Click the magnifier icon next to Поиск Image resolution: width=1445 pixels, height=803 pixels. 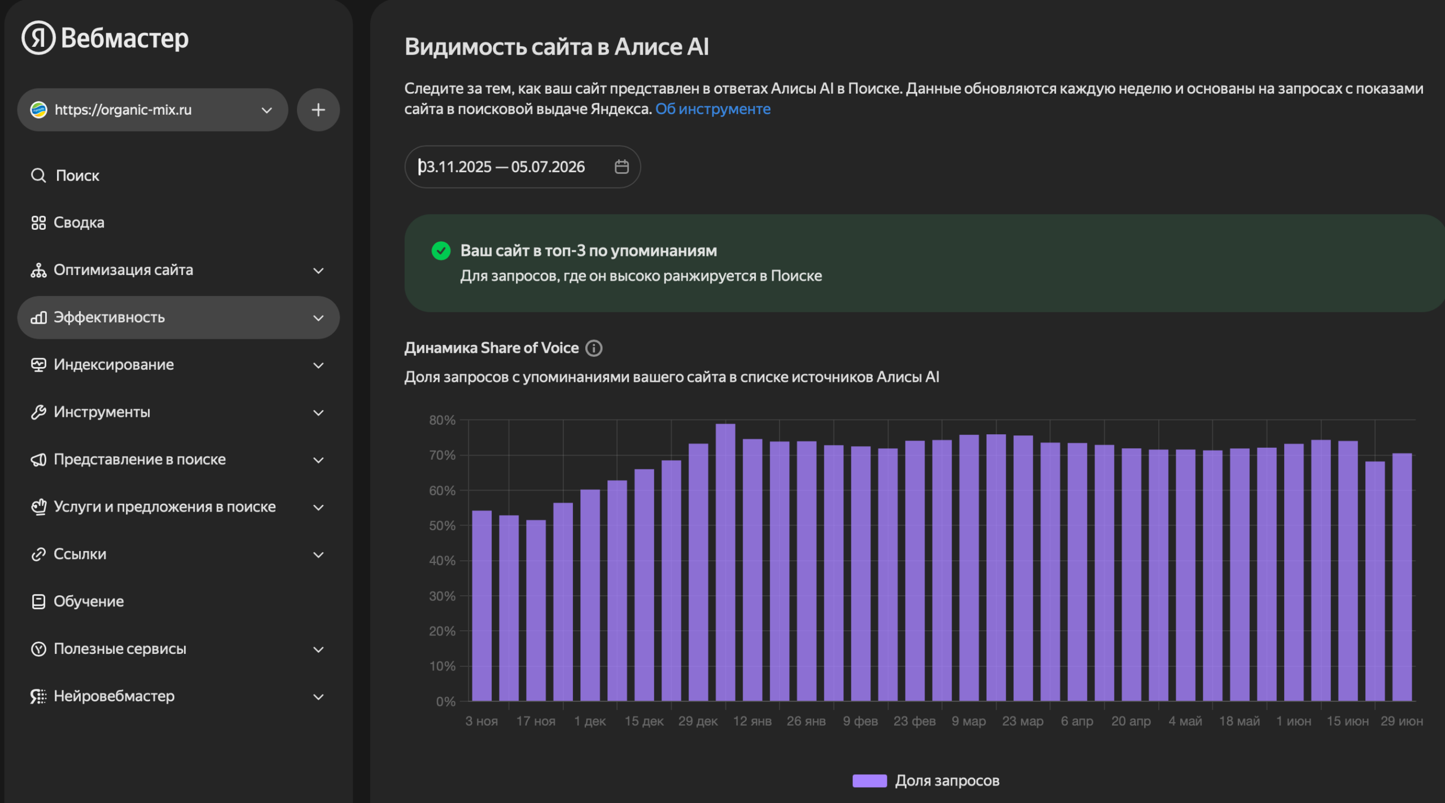pos(38,176)
